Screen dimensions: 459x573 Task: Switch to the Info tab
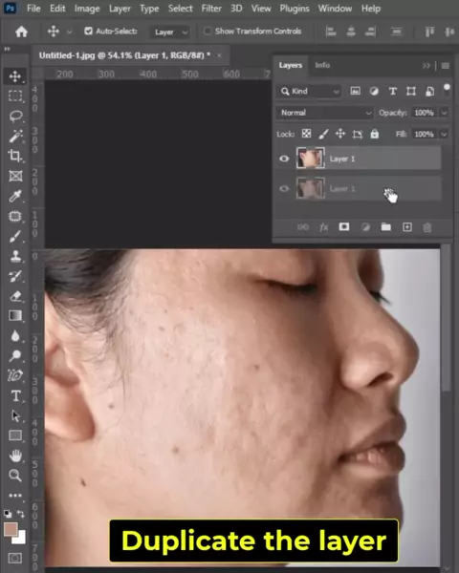point(322,65)
